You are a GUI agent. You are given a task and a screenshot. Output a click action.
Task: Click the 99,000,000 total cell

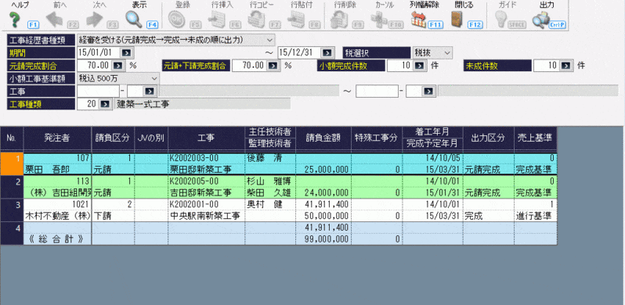coord(323,239)
